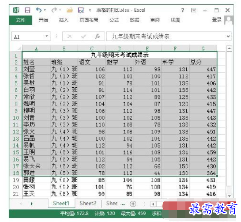The image size is (241, 222).
Task: Click the 登录 sign-in link
Action: tap(217, 20)
